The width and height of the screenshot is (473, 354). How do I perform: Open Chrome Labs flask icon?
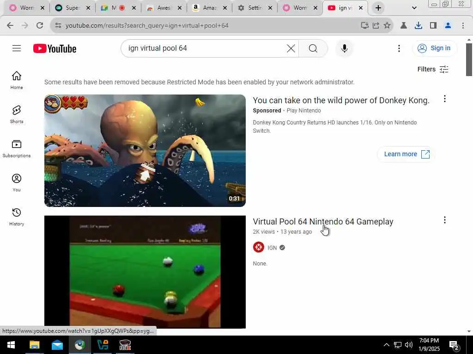point(403,26)
